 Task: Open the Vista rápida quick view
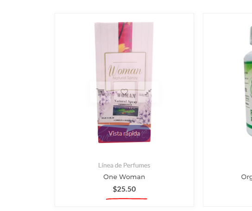(124, 133)
